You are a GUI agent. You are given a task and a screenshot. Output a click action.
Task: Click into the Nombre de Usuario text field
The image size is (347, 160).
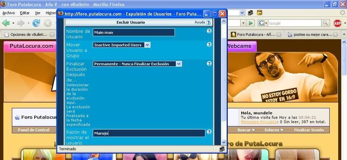point(134,32)
